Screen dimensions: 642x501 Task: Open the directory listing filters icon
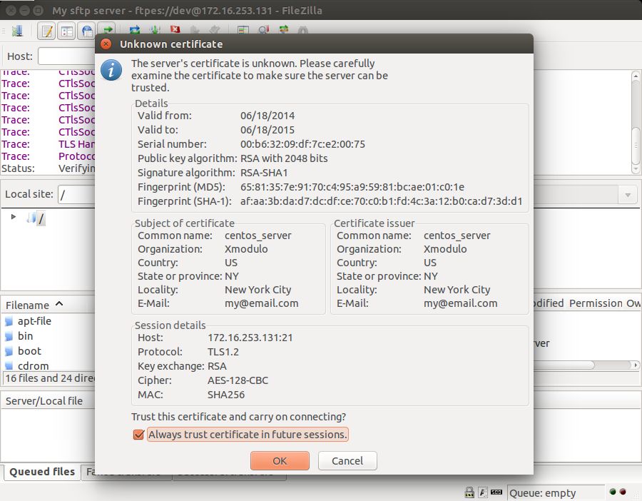pyautogui.click(x=243, y=29)
